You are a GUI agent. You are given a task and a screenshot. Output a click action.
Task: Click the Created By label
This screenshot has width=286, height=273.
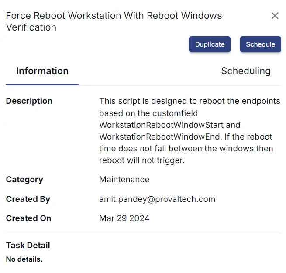(x=28, y=199)
